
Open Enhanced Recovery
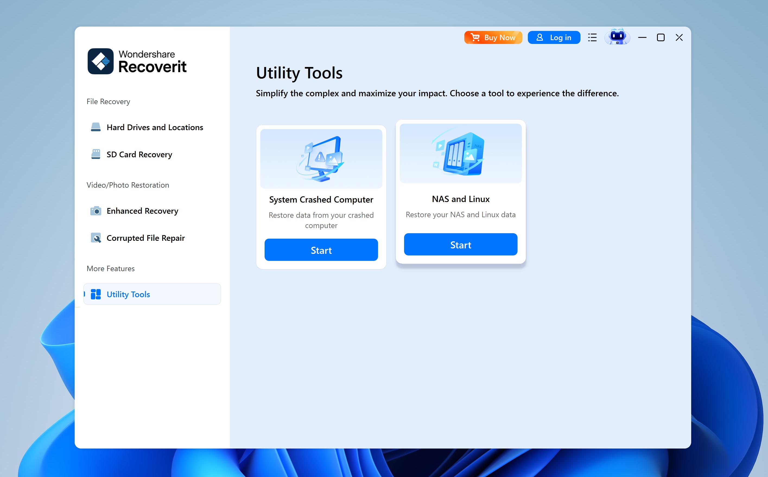click(152, 211)
